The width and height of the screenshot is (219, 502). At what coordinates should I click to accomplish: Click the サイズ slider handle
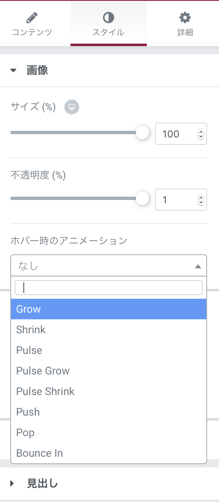pos(142,133)
